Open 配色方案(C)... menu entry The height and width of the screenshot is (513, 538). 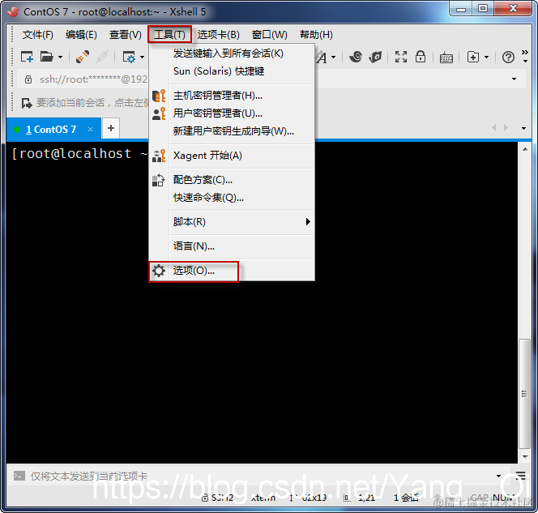232,180
